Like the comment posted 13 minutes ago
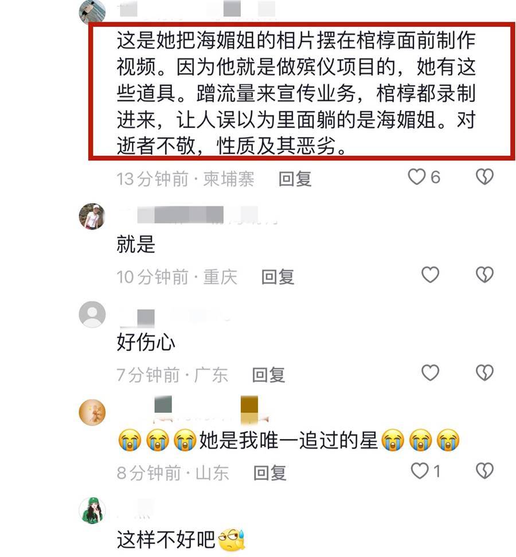This screenshot has width=516, height=557. pyautogui.click(x=416, y=177)
